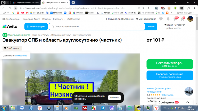Go to Avito home via logo
Screen dimensions: 198x111
[10, 27]
